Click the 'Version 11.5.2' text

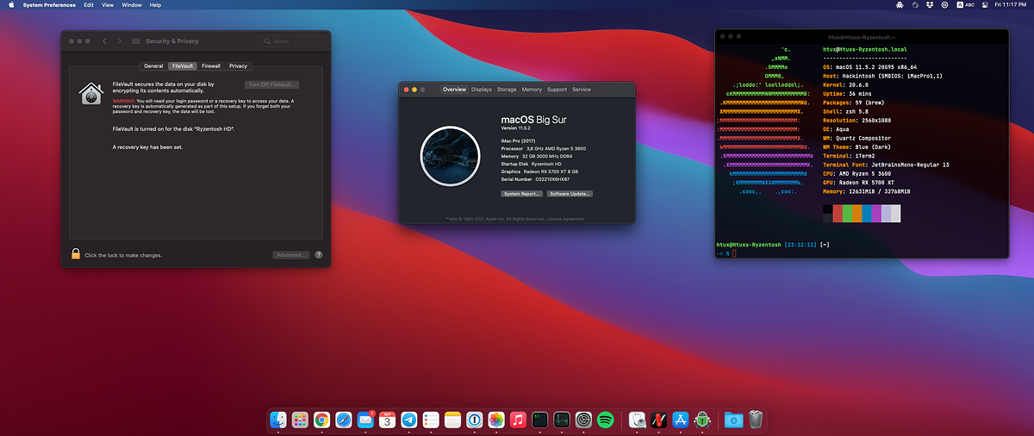pyautogui.click(x=518, y=128)
